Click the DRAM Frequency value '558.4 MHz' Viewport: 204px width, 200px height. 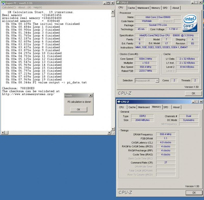(166, 134)
